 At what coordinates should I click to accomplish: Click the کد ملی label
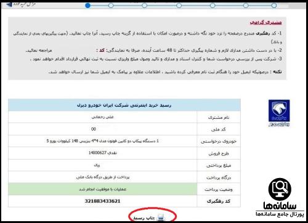click(219, 129)
